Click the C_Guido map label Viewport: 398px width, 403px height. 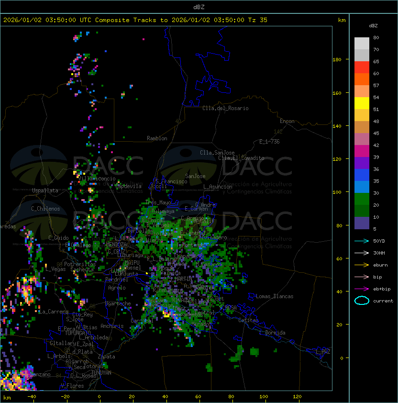pos(58,238)
